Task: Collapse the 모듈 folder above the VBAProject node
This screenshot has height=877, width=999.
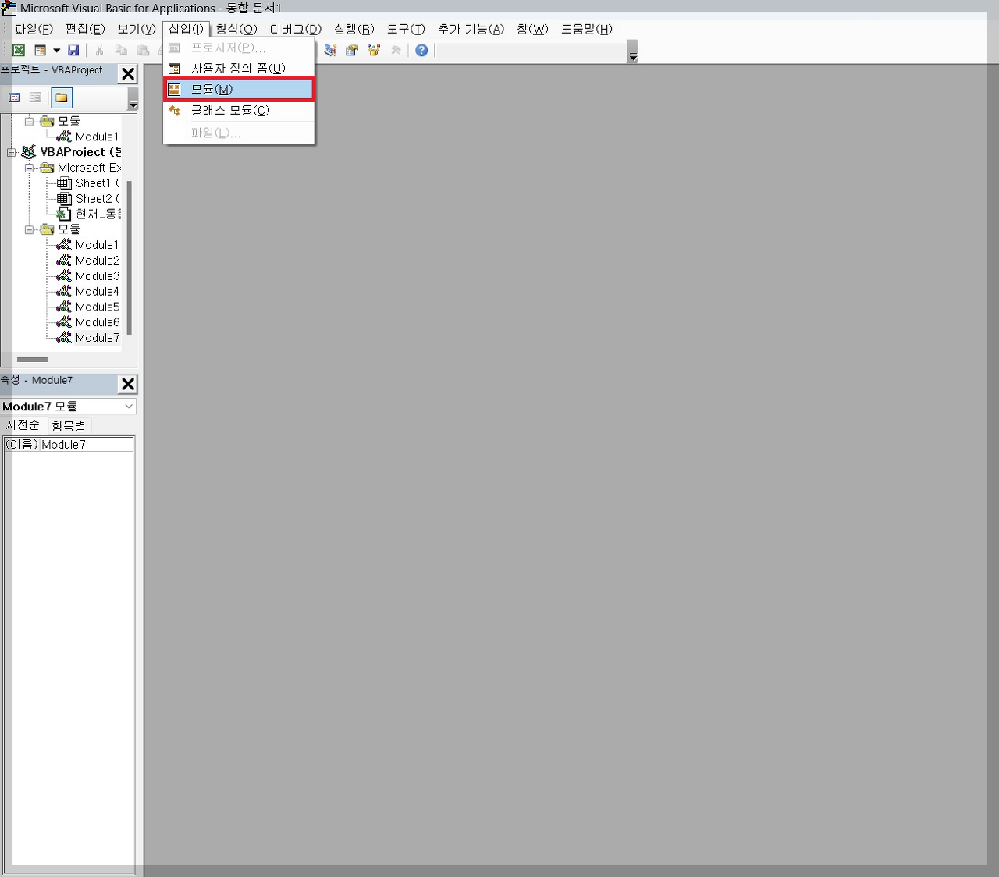Action: click(29, 121)
